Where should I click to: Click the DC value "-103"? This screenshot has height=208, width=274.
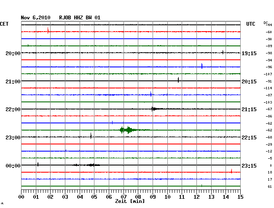click(x=268, y=102)
